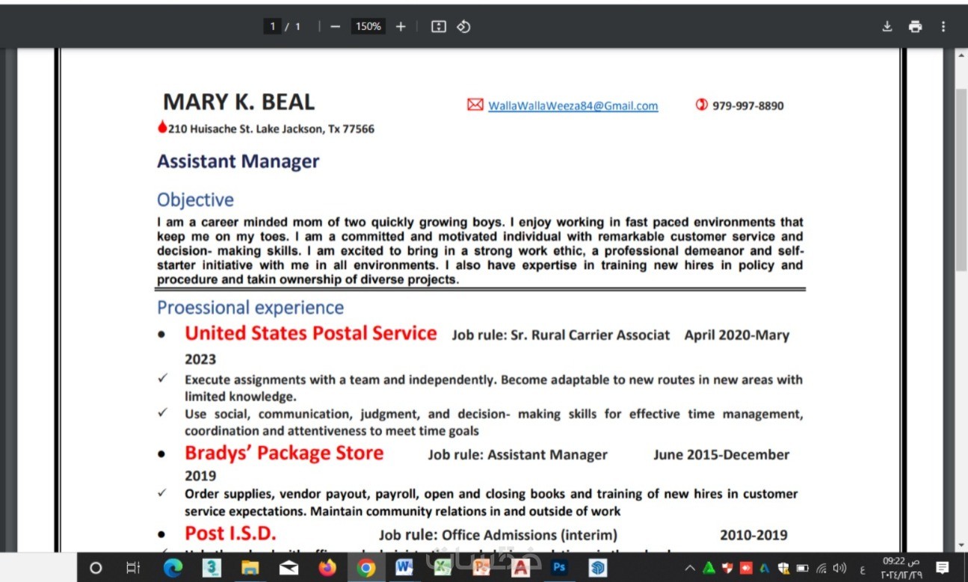Click the phone number 979-997-8890

pyautogui.click(x=748, y=106)
